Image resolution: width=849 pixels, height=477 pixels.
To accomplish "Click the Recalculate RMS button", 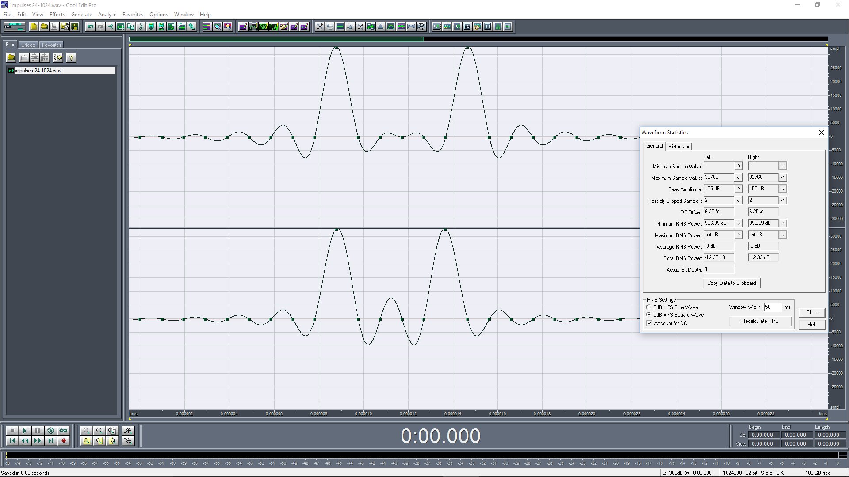I will pos(760,321).
